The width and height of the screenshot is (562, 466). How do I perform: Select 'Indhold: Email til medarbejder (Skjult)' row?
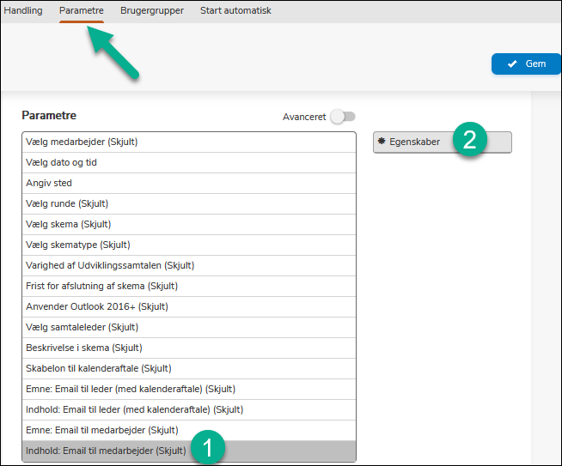[x=106, y=451]
